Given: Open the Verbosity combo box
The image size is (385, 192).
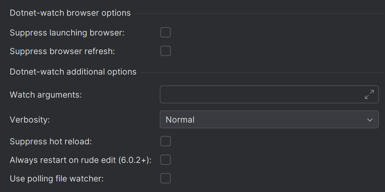Looking at the screenshot, I should click(269, 120).
